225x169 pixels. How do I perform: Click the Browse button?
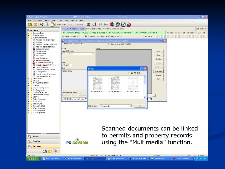(x=158, y=75)
